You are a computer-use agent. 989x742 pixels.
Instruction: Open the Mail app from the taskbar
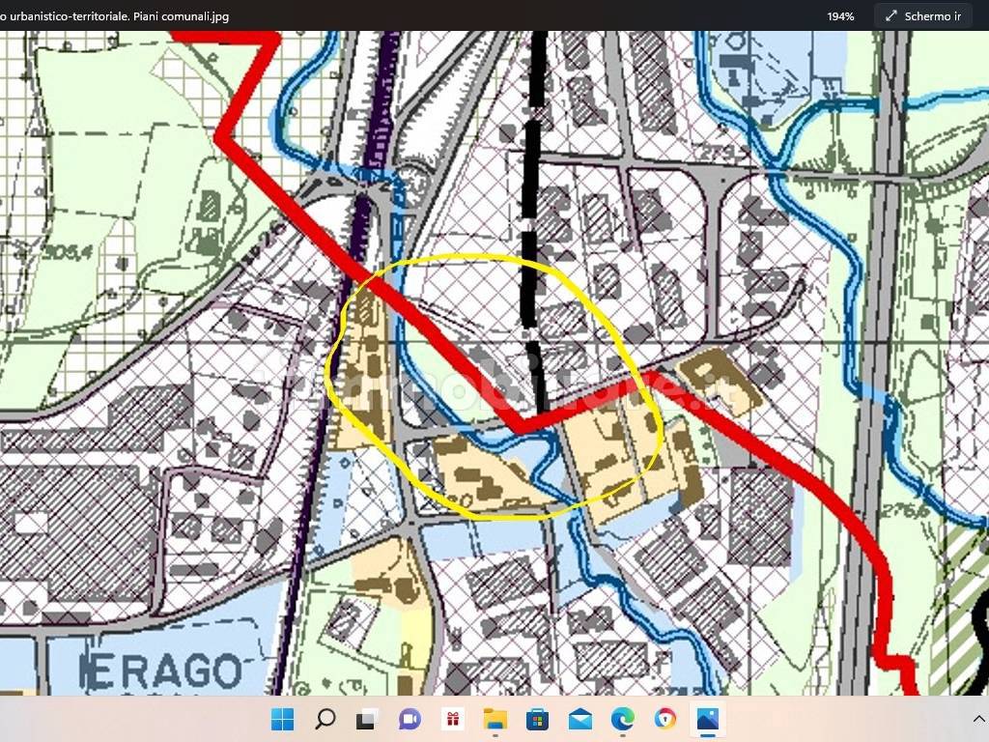point(580,720)
